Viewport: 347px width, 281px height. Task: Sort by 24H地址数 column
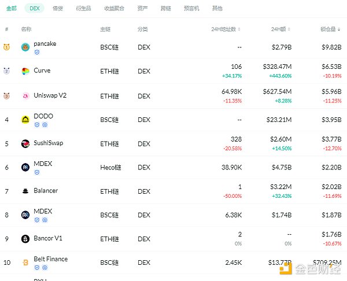click(227, 29)
